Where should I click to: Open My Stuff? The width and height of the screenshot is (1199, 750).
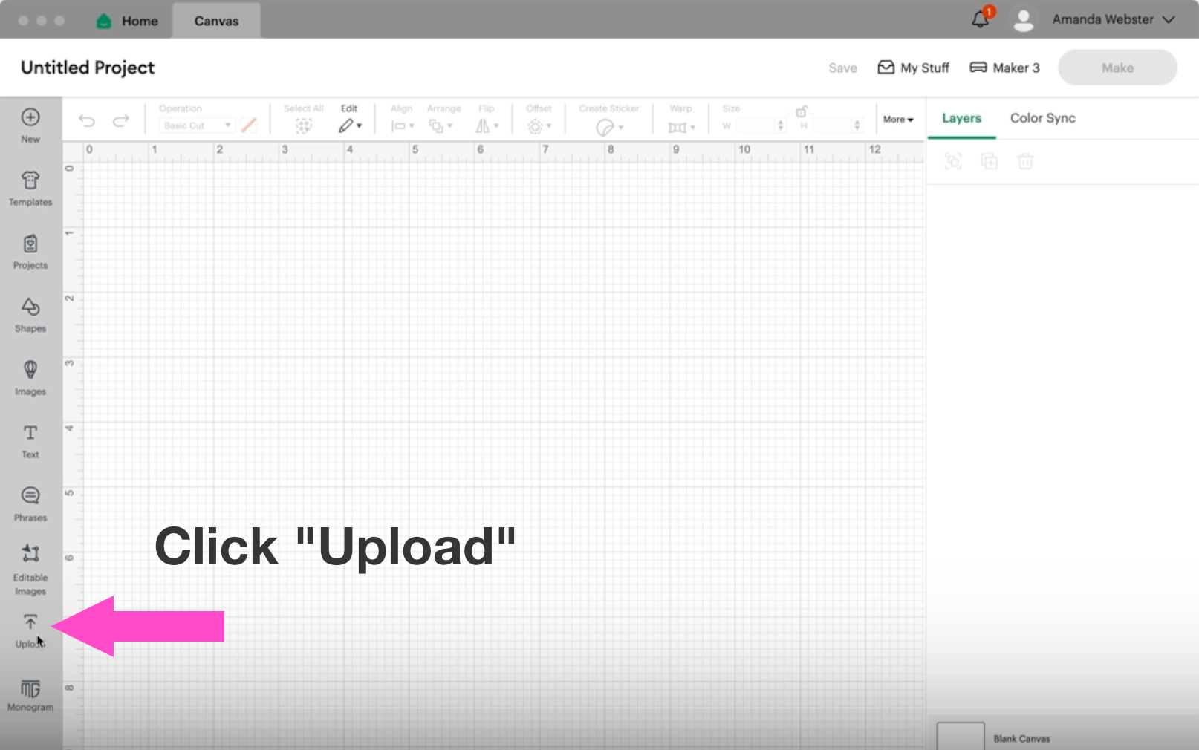click(914, 68)
